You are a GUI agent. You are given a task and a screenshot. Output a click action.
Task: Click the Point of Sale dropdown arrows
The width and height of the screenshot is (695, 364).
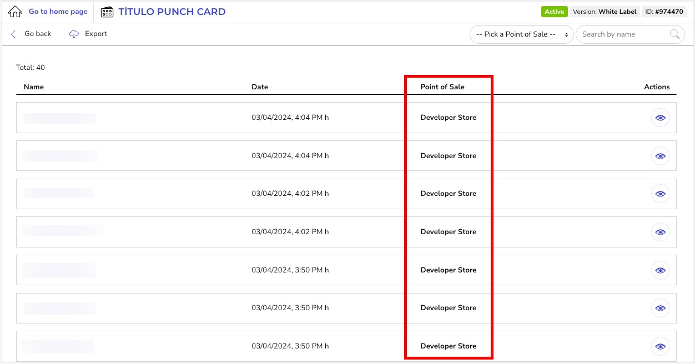click(566, 34)
